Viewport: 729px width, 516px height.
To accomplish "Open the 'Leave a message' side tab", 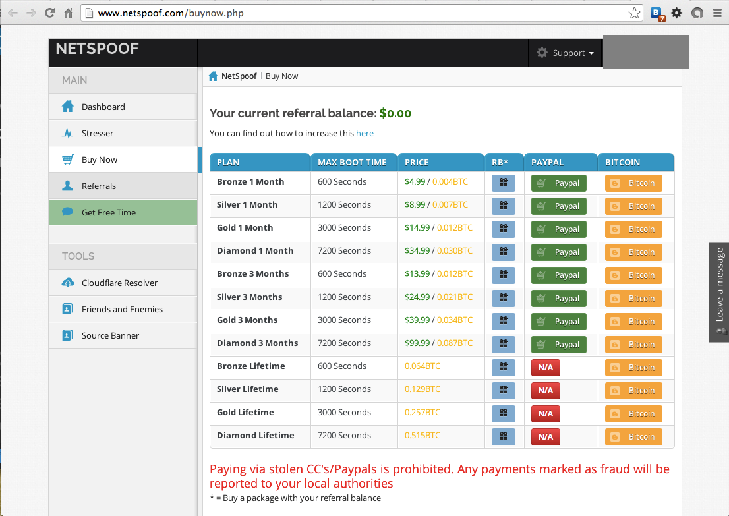I will coord(719,292).
